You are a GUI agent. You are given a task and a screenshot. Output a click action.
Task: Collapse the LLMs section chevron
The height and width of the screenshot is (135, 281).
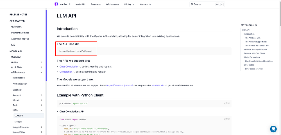tap(42, 110)
